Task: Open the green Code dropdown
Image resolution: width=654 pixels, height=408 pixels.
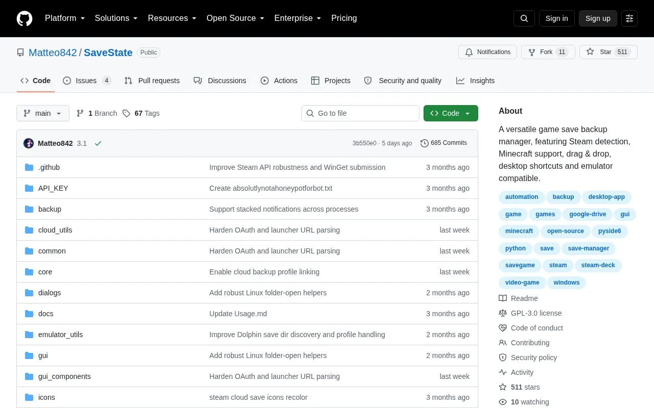Action: pyautogui.click(x=451, y=113)
